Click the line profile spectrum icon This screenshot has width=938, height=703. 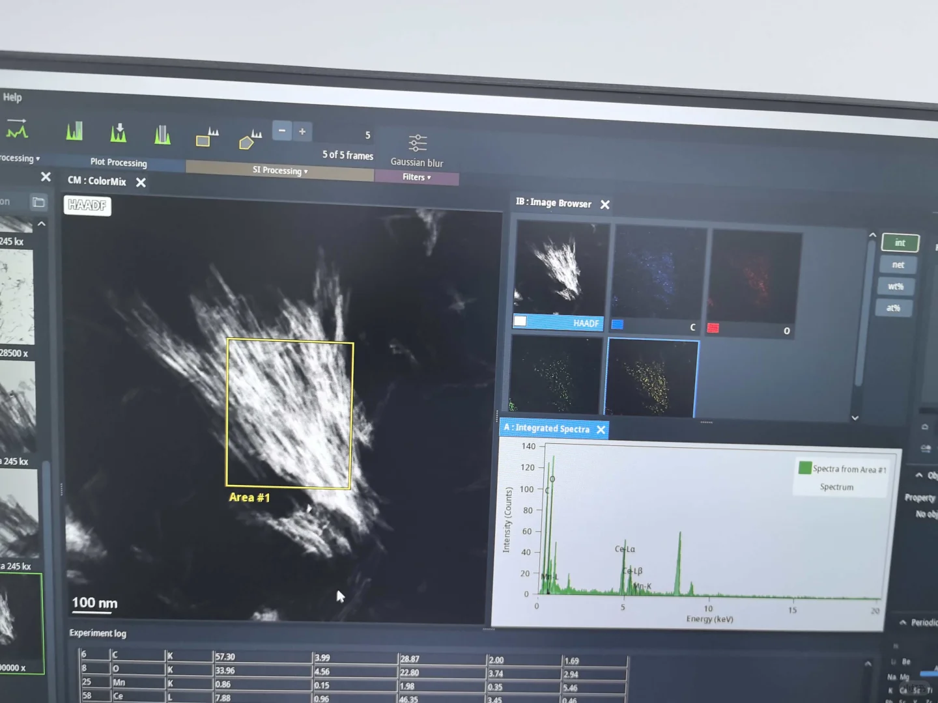click(x=17, y=130)
